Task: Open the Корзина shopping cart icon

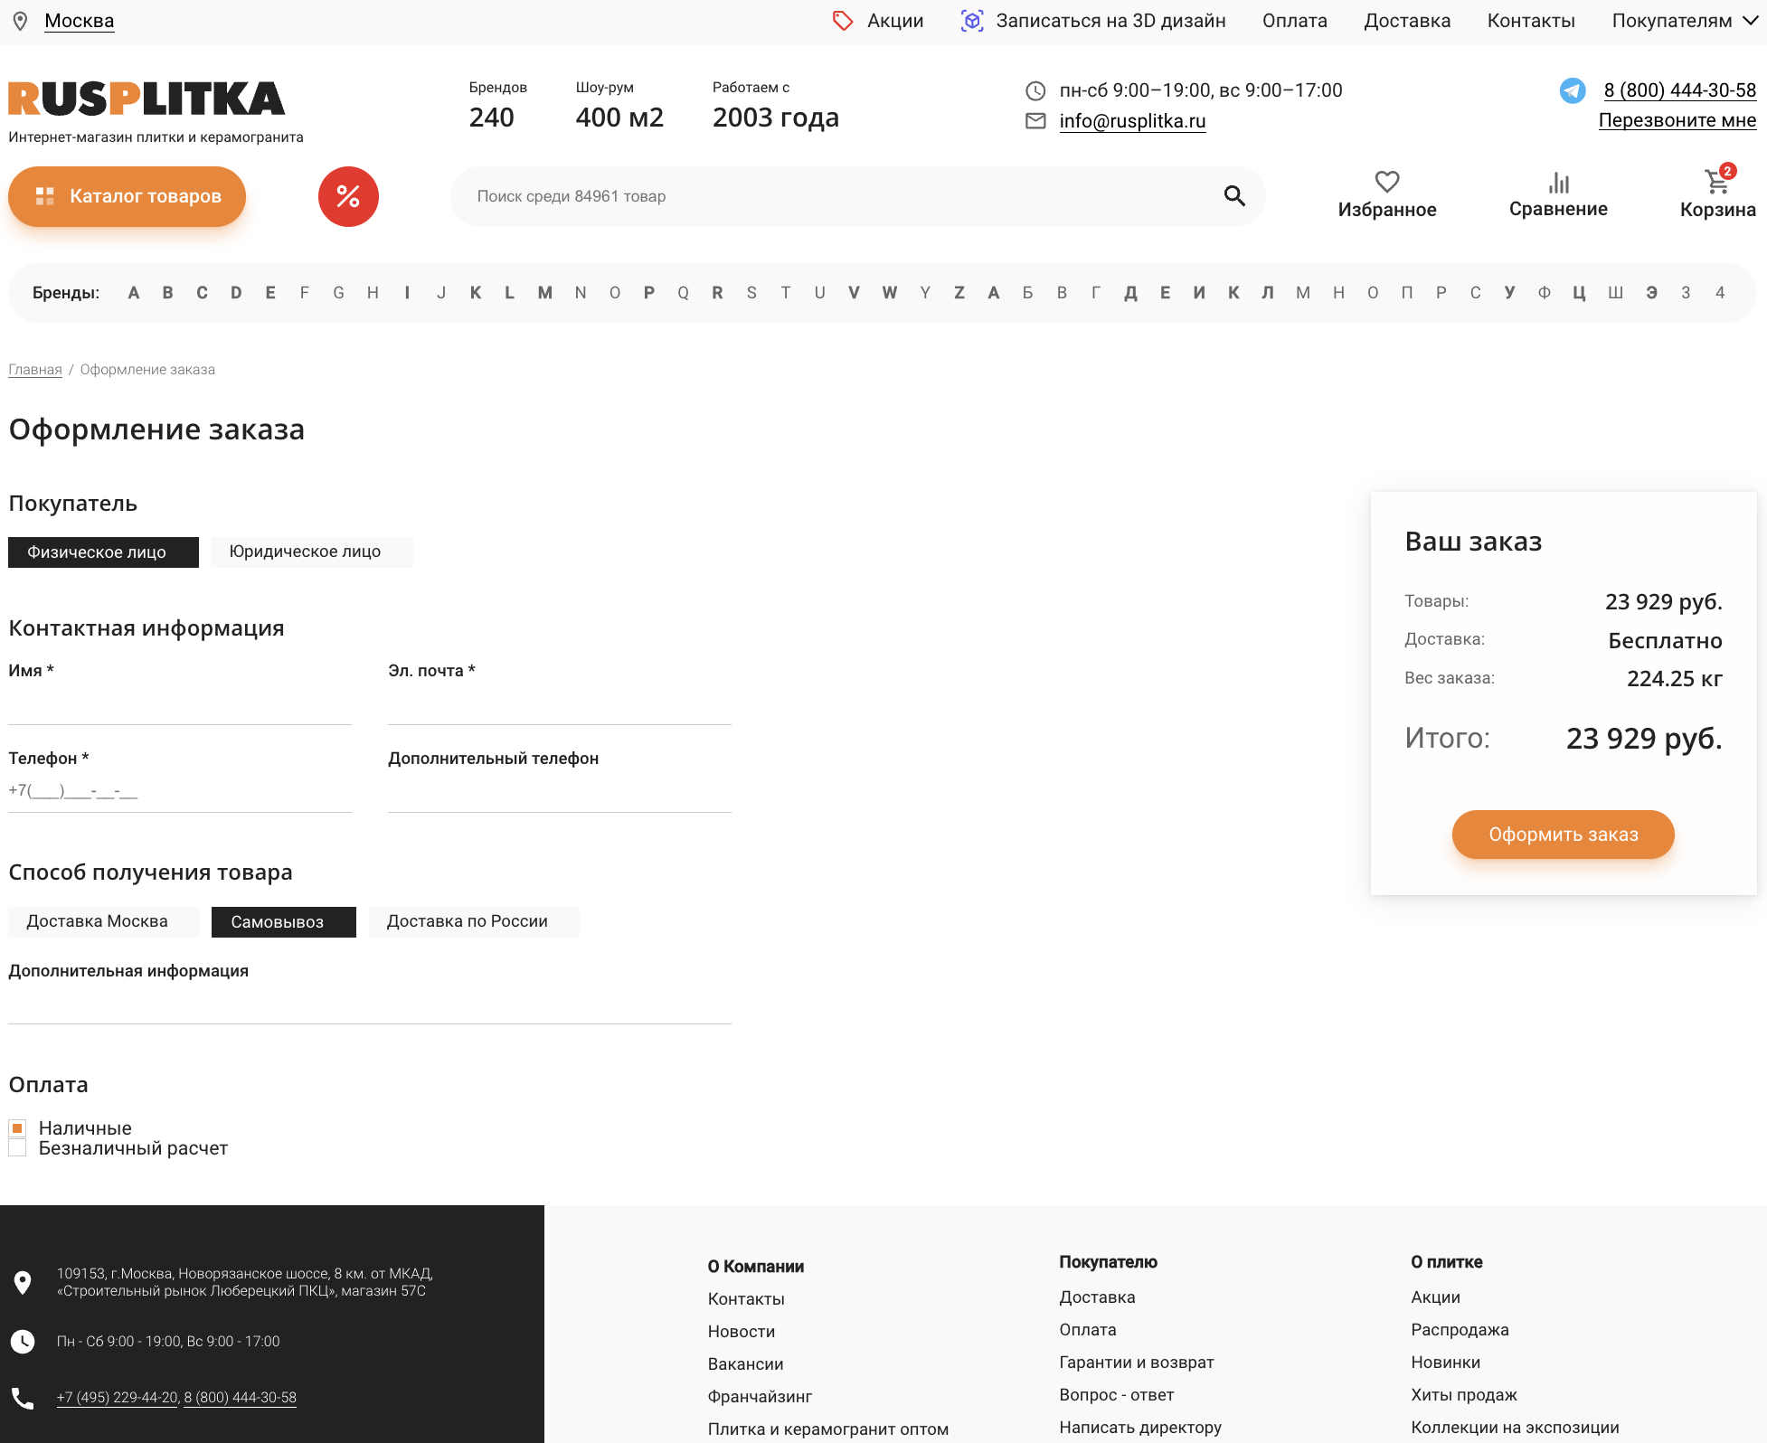Action: point(1716,183)
